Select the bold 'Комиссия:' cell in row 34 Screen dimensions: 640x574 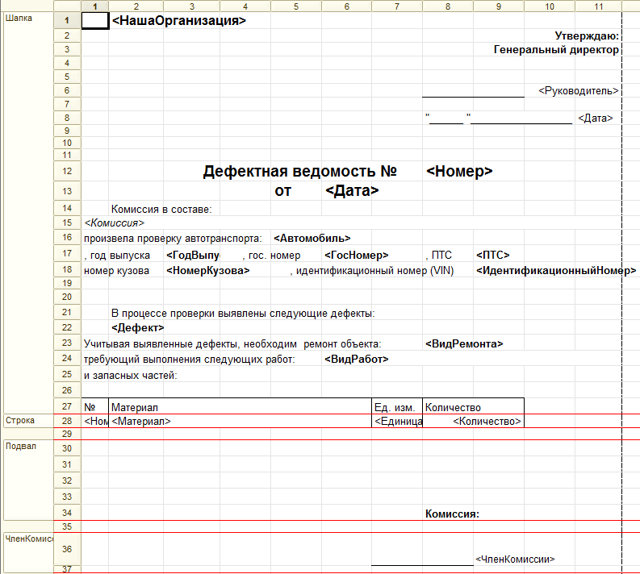coord(452,514)
